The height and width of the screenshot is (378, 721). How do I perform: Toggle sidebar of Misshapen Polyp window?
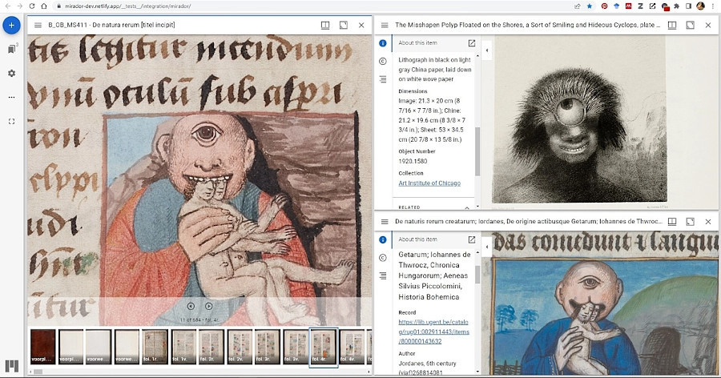385,26
